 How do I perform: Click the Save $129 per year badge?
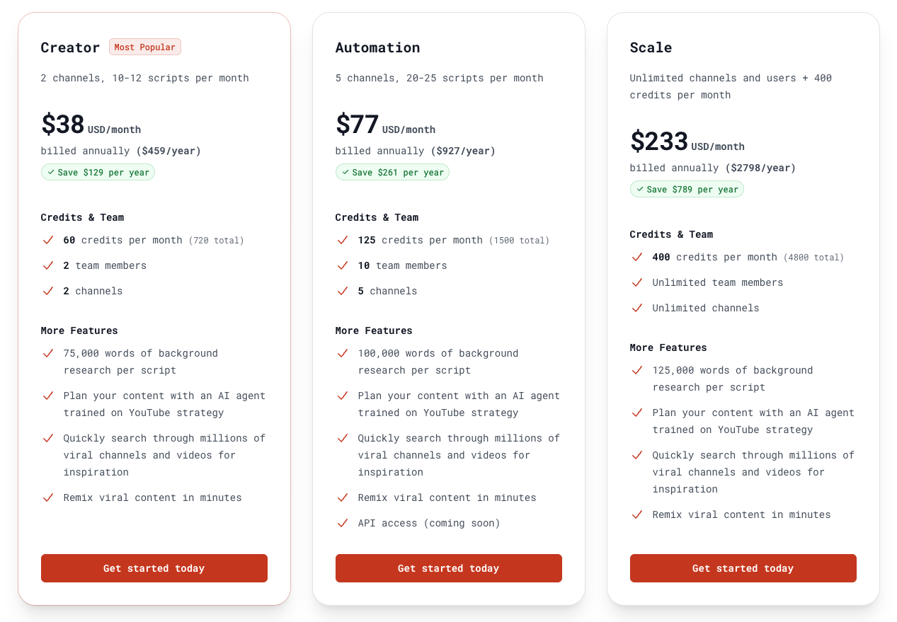click(98, 173)
